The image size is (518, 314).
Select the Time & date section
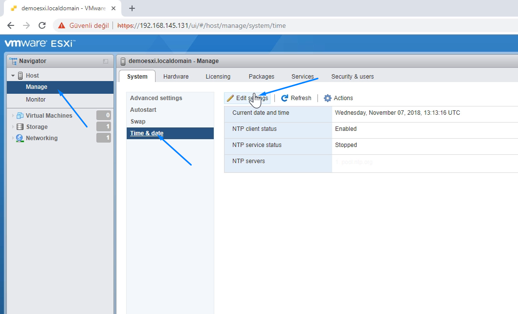tap(170, 133)
